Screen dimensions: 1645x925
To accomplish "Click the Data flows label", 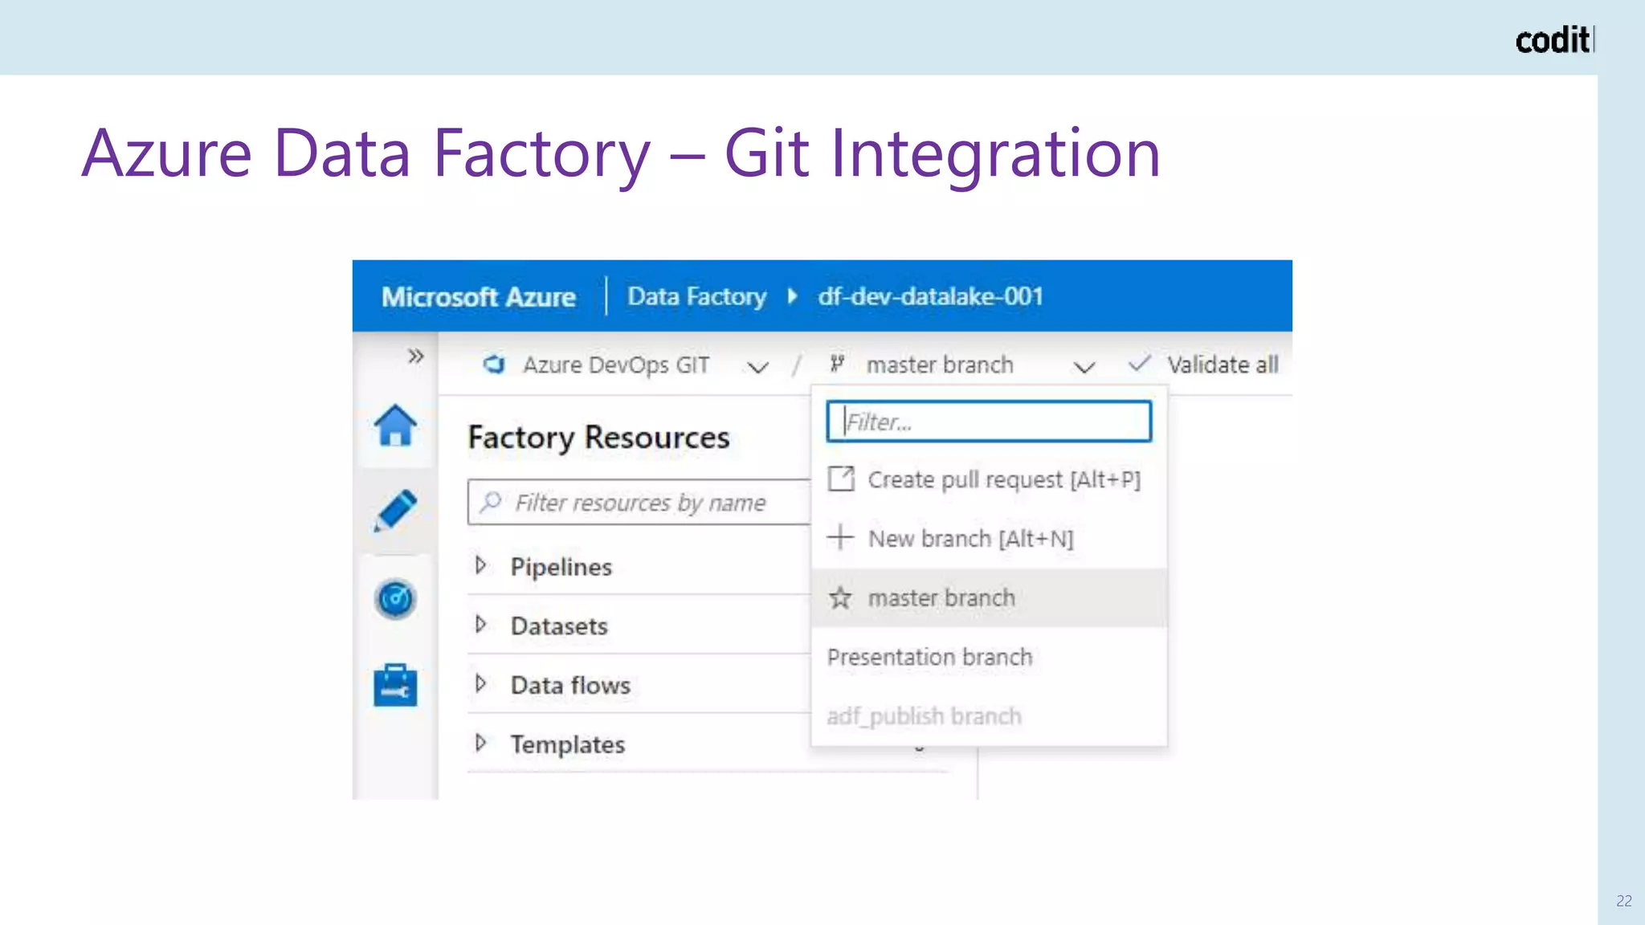I will [x=570, y=685].
